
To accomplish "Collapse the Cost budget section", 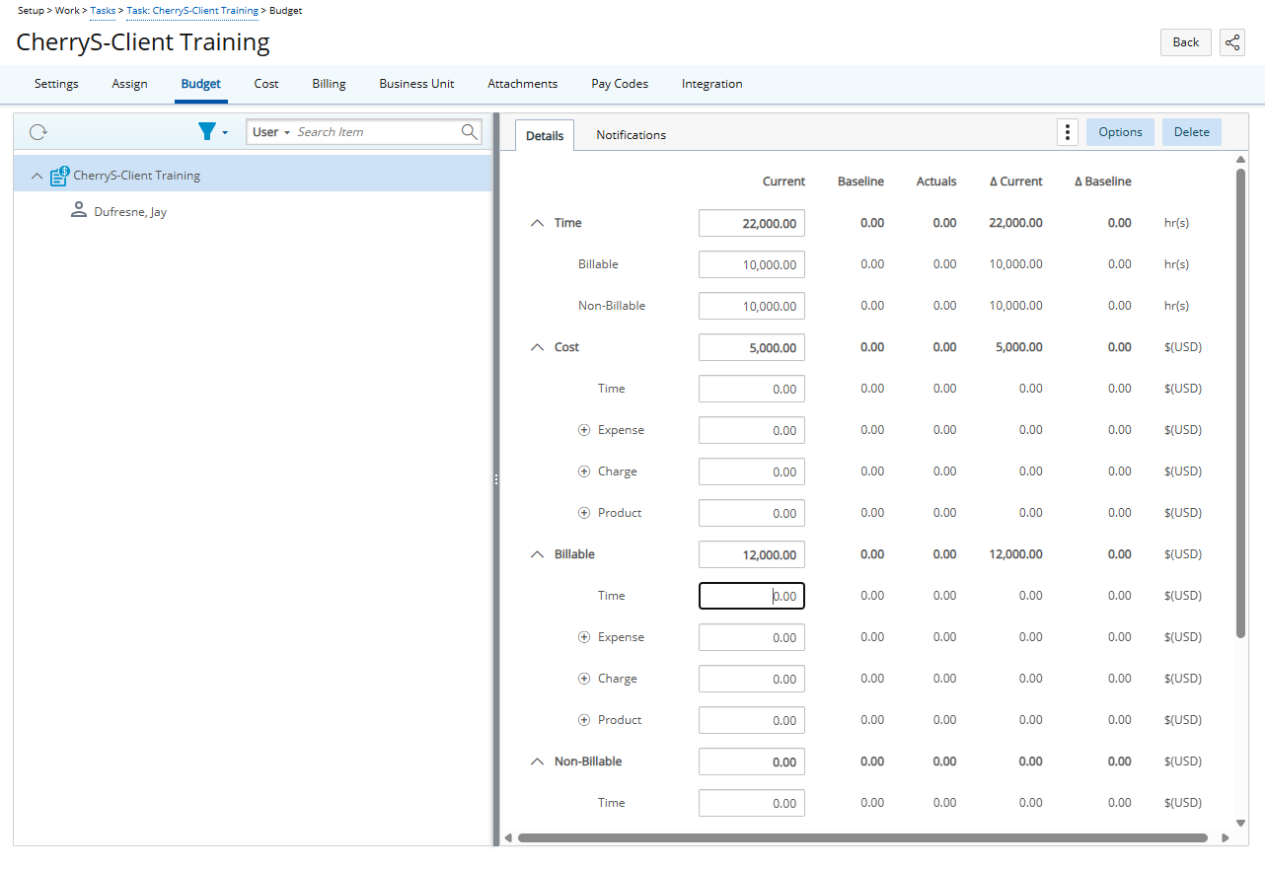I will tap(538, 347).
